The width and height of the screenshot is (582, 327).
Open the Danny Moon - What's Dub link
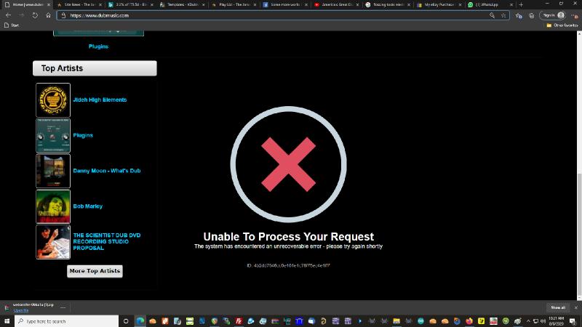106,171
